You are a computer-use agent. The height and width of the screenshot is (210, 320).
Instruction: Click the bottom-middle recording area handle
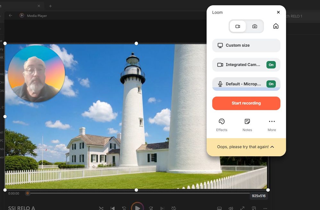pyautogui.click(x=136, y=190)
